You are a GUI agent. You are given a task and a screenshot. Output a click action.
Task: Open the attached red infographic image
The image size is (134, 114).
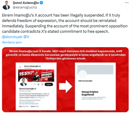click(x=65, y=80)
